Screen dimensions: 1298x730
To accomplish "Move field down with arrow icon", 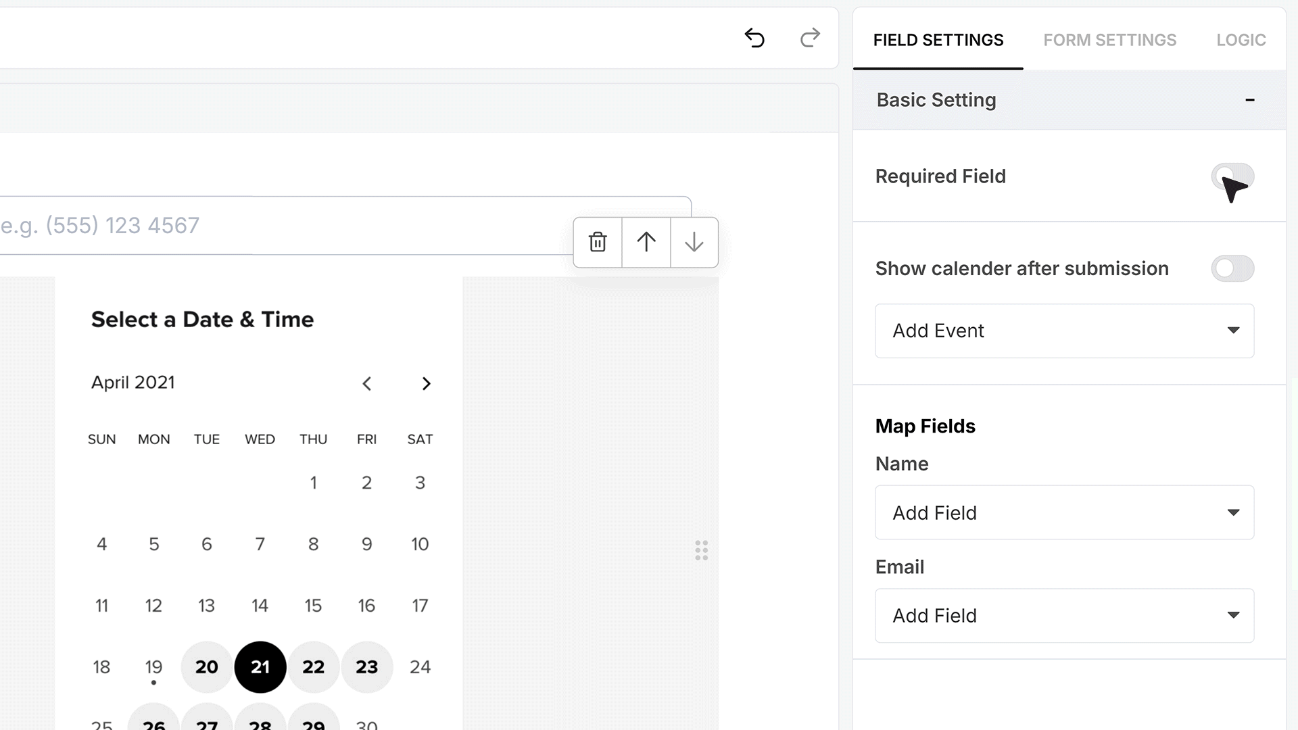I will pyautogui.click(x=694, y=242).
